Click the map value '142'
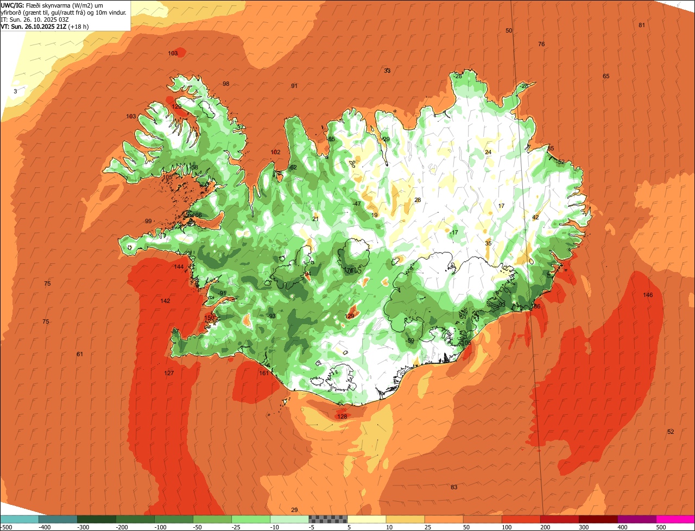 pos(165,301)
